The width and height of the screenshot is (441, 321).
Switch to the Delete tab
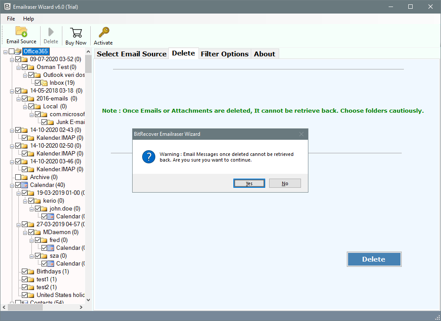pyautogui.click(x=183, y=53)
